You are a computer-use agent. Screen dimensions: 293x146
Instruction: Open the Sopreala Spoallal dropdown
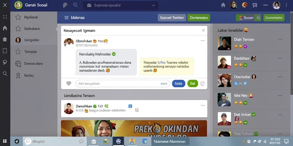(120, 5)
